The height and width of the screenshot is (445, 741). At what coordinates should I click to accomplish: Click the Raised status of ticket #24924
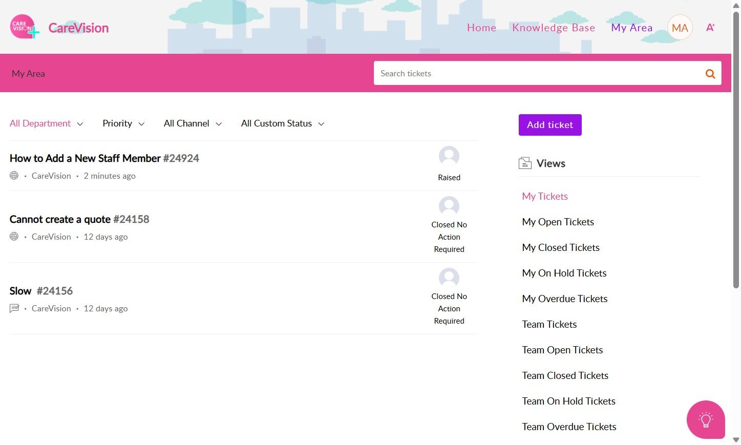449,178
